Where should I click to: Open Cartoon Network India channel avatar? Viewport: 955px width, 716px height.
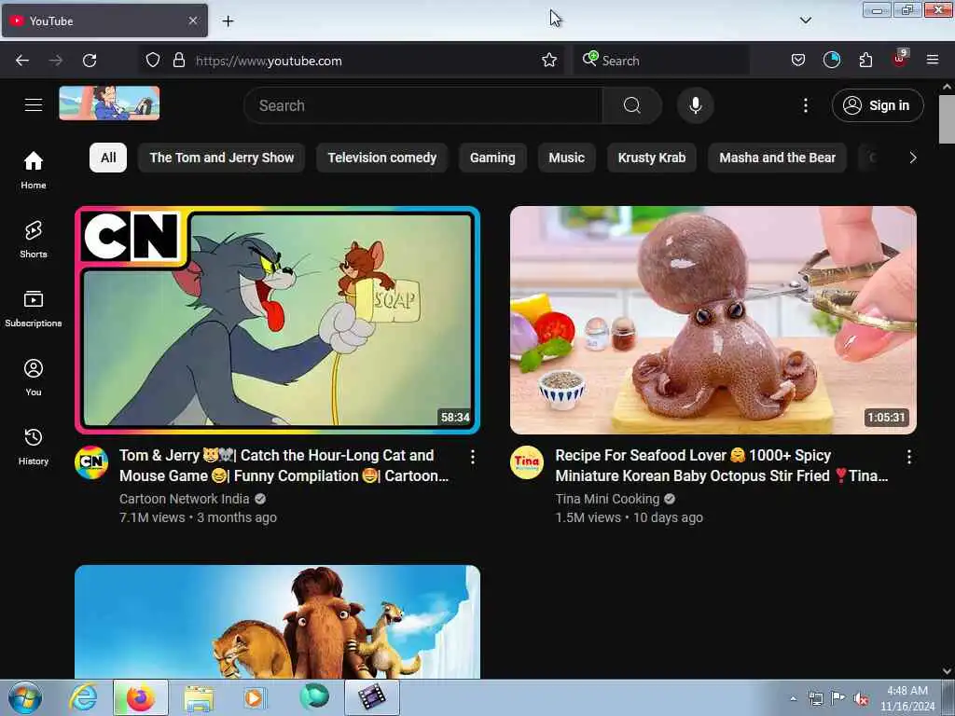[x=91, y=462]
